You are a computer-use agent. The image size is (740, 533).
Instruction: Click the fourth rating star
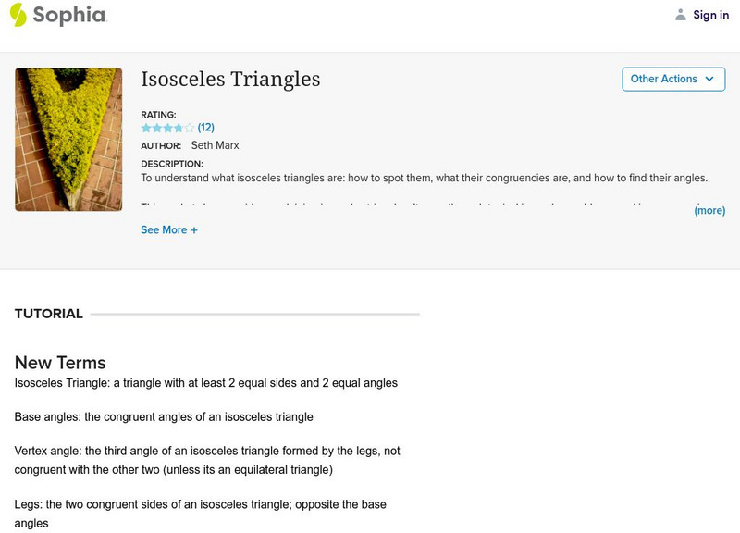coord(178,126)
